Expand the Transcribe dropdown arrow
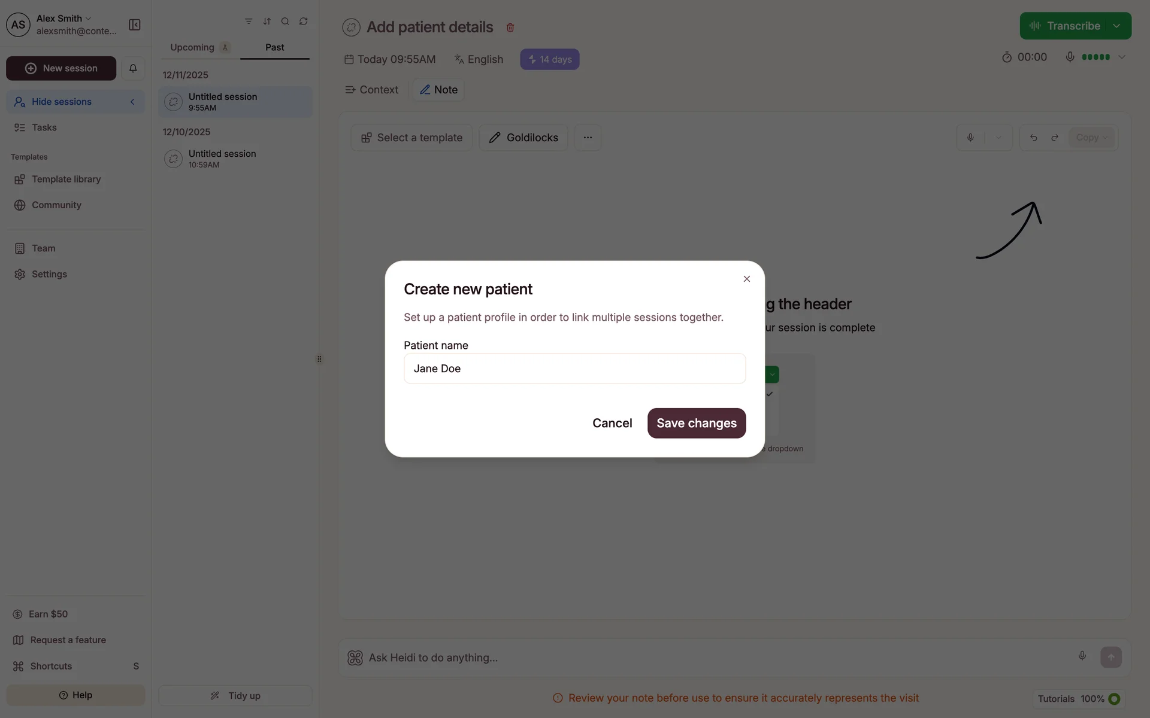Viewport: 1150px width, 718px height. pos(1116,26)
